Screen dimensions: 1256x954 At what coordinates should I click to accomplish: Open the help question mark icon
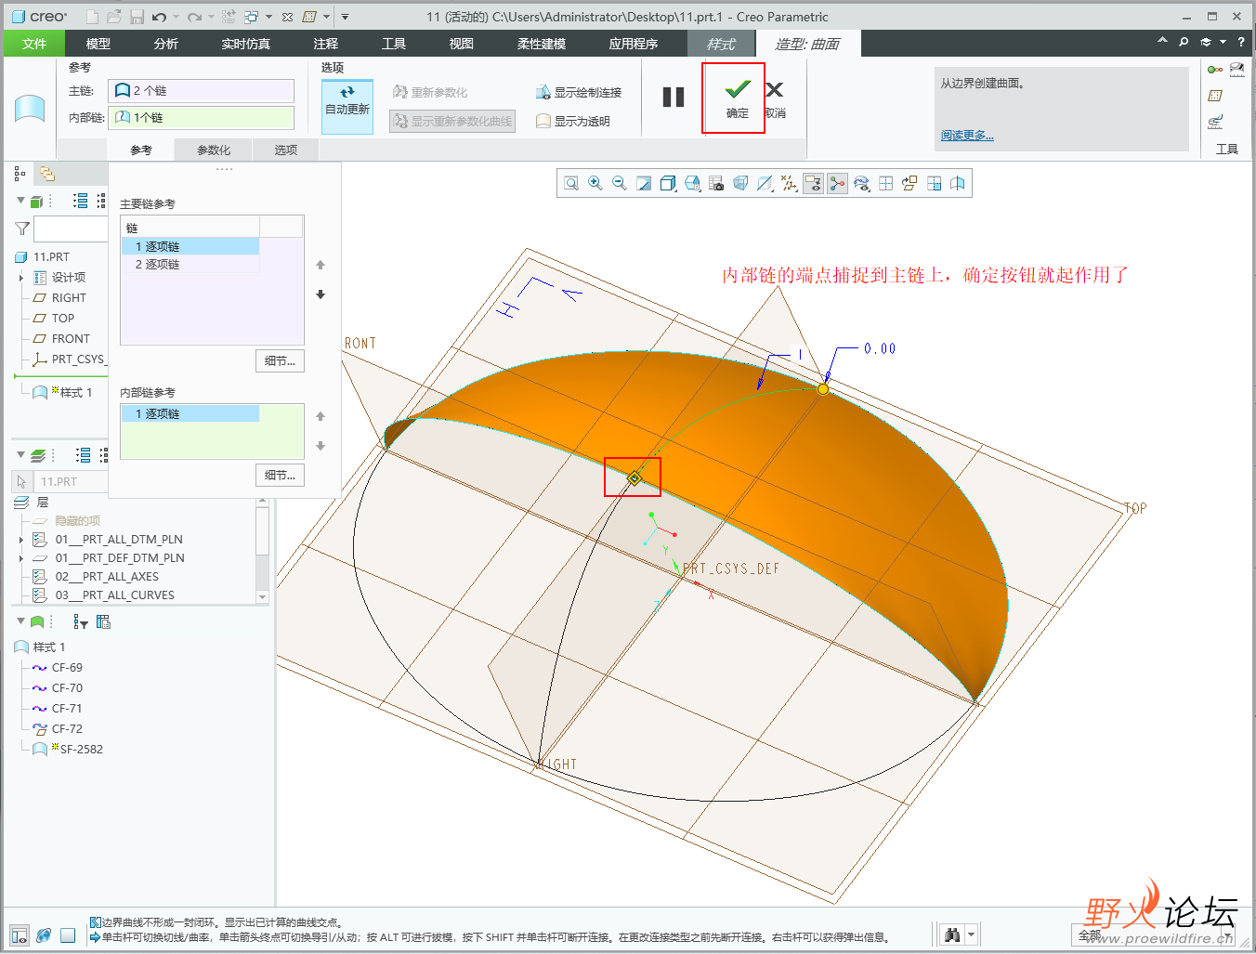click(x=1240, y=42)
